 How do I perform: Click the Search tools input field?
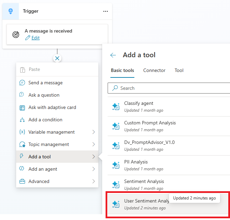171,88
